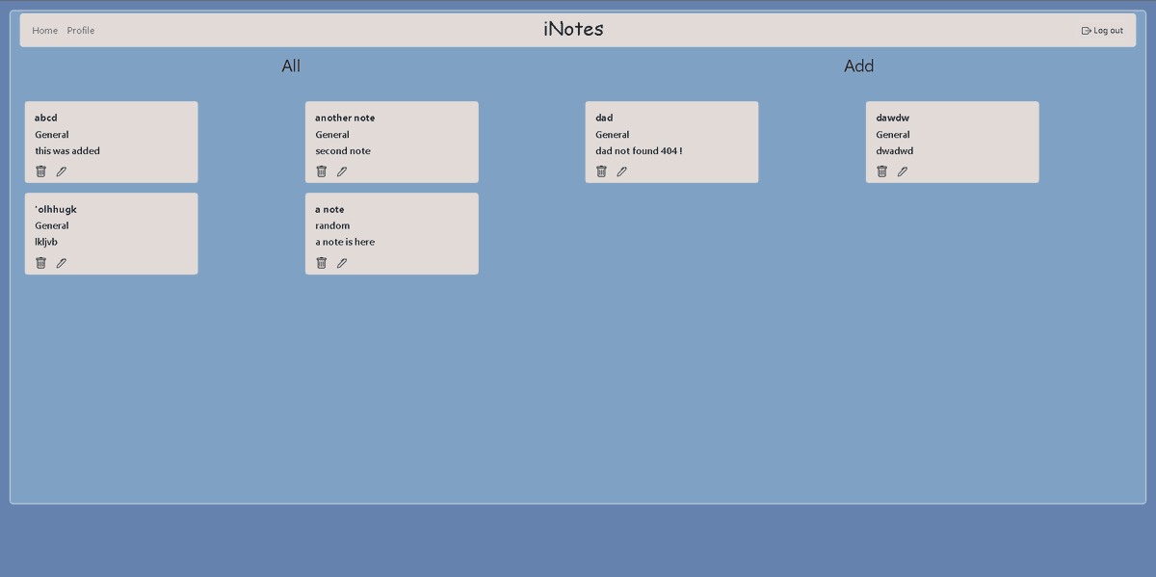Click the General tag on 'dad' note
Image resolution: width=1156 pixels, height=577 pixels.
(x=613, y=135)
